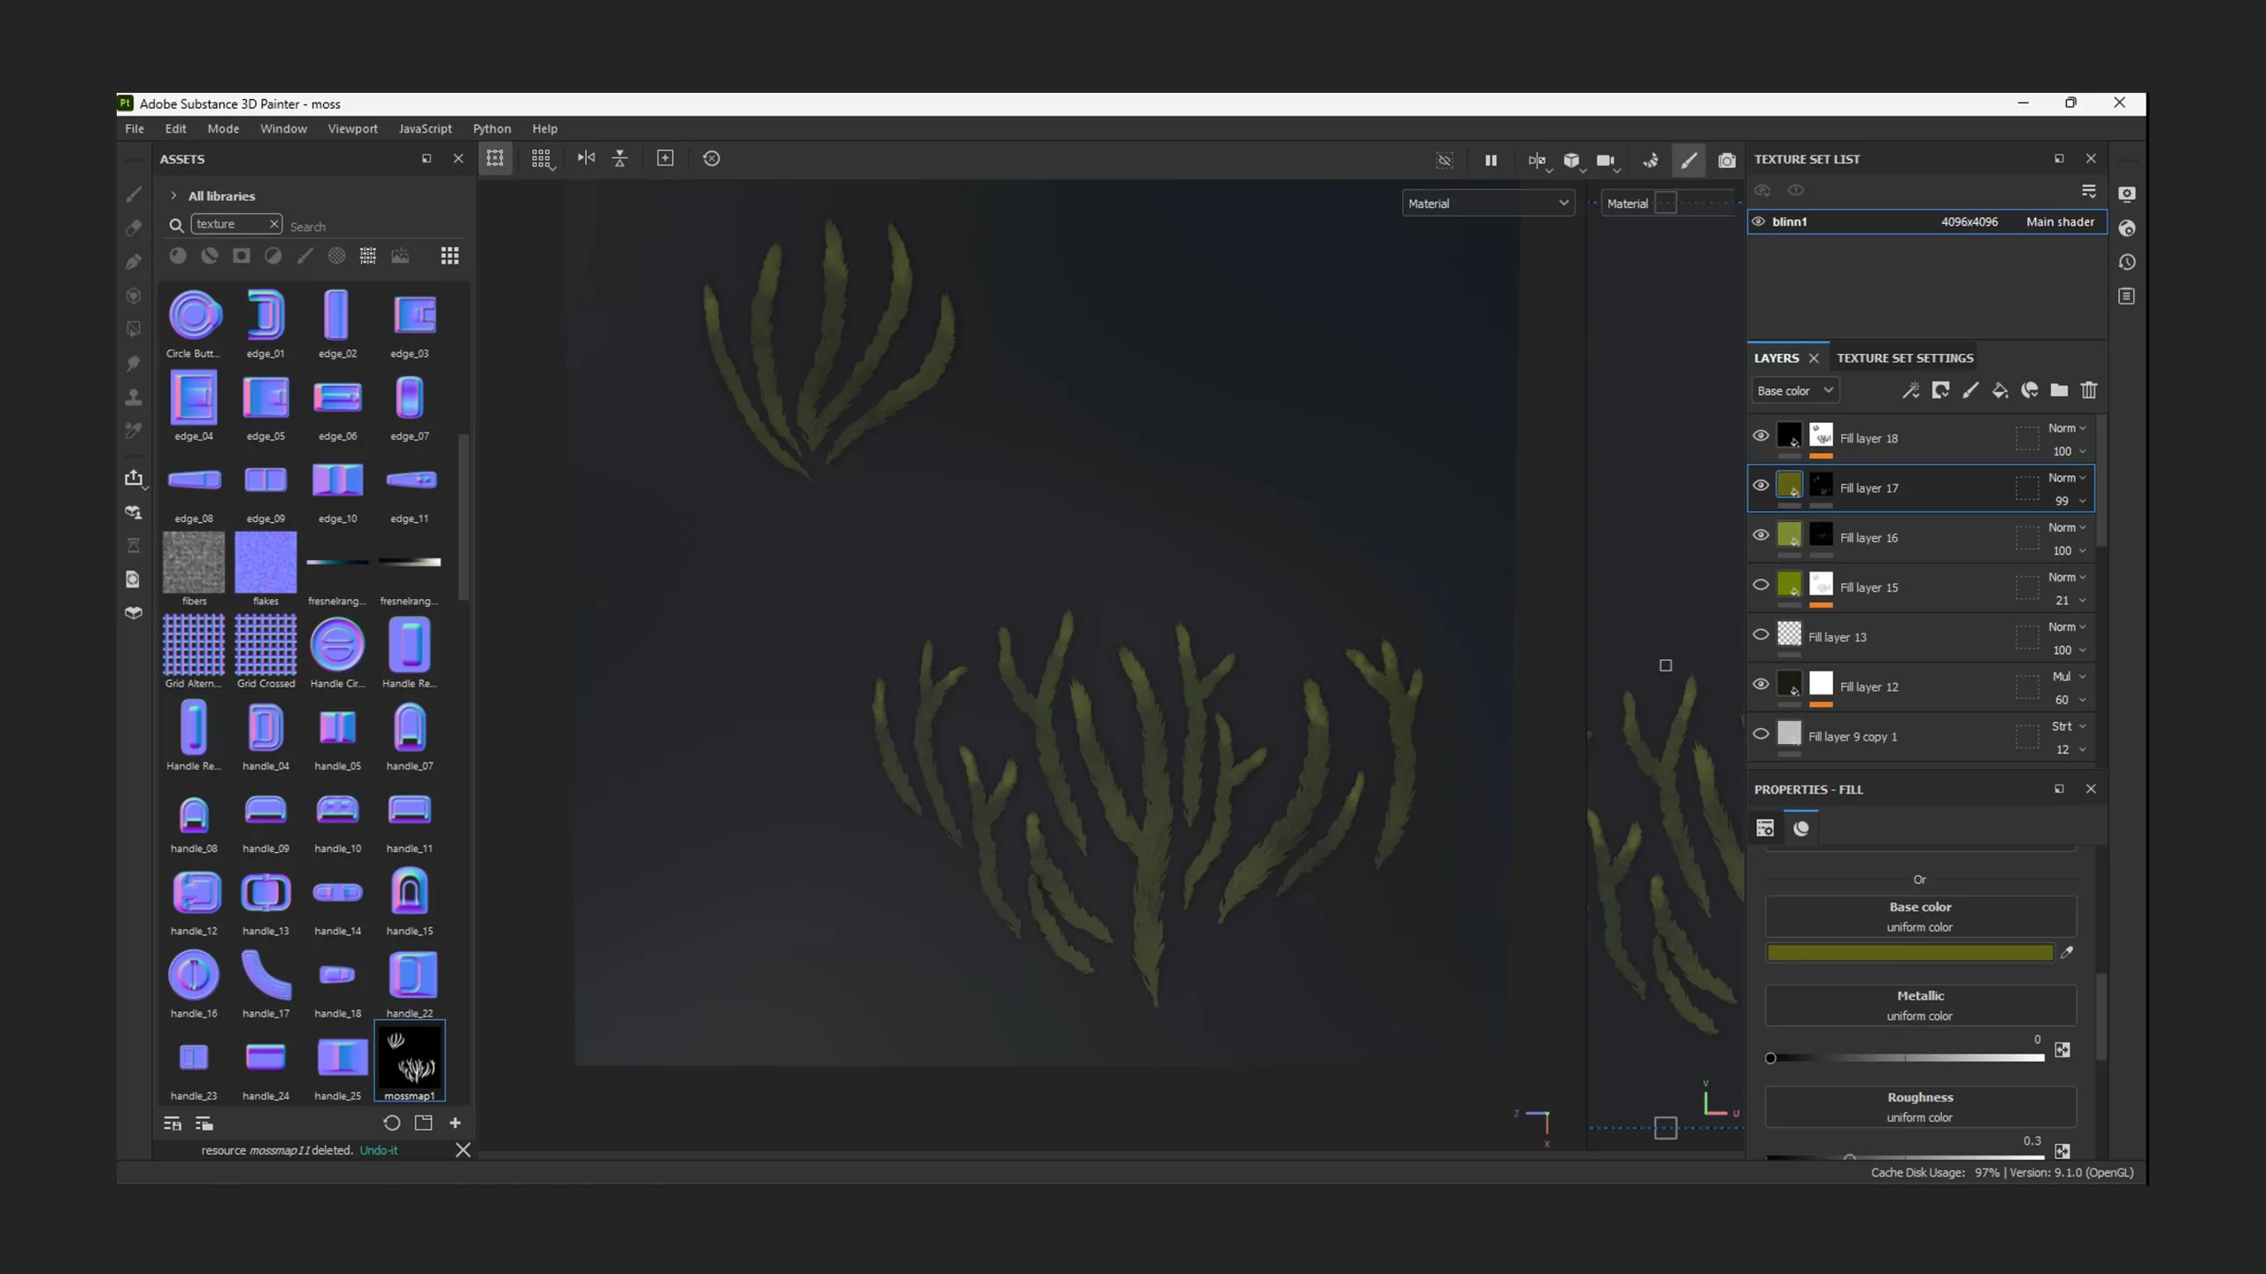
Task: Hide Fill layer 18 visibility eye
Action: [1761, 435]
